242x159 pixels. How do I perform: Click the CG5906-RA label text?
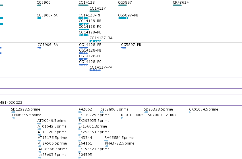(47, 15)
